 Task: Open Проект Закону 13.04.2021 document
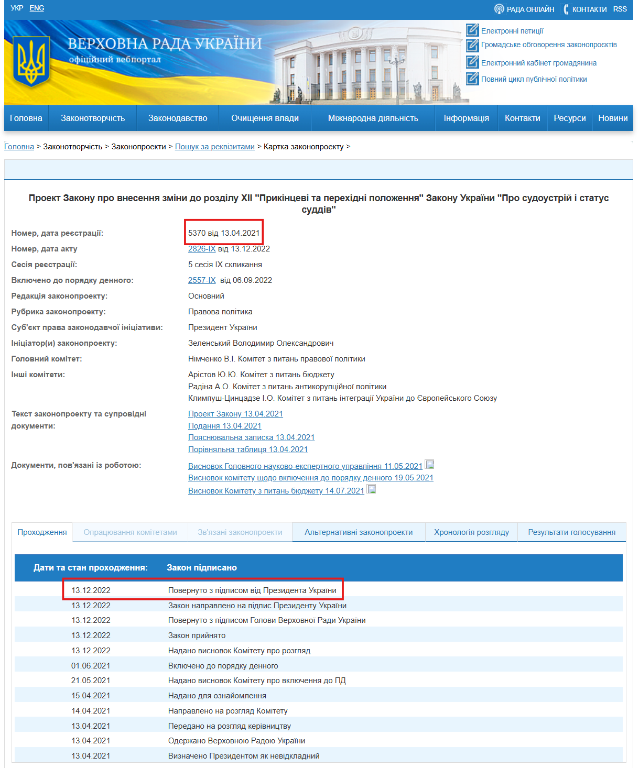coord(235,414)
